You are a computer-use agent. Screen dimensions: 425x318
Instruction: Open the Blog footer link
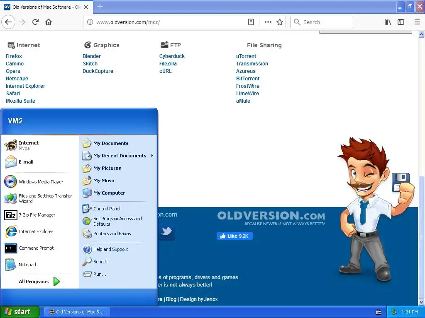coord(171,299)
